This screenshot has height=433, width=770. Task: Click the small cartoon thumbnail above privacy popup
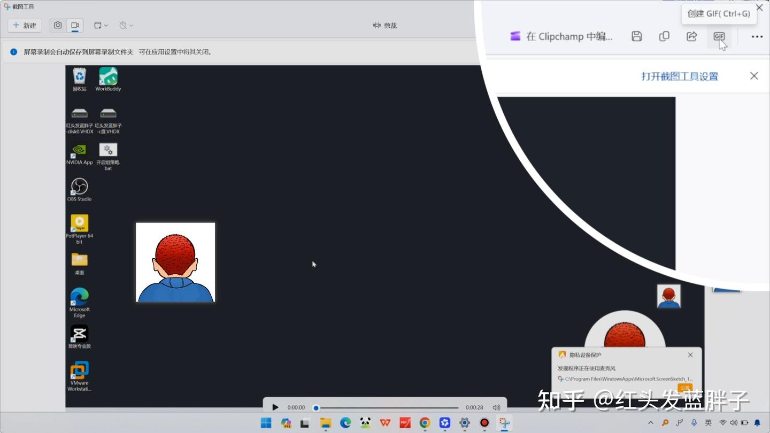(669, 296)
